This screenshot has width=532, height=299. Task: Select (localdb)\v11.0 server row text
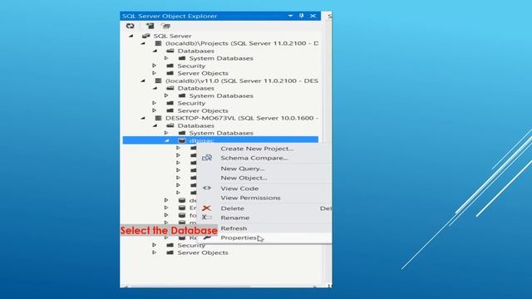click(242, 81)
